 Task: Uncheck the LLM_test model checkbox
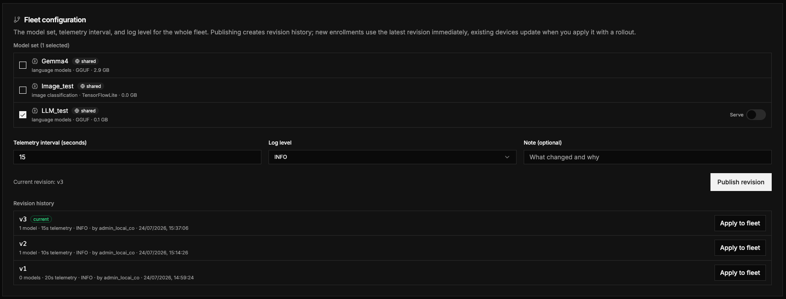tap(23, 115)
